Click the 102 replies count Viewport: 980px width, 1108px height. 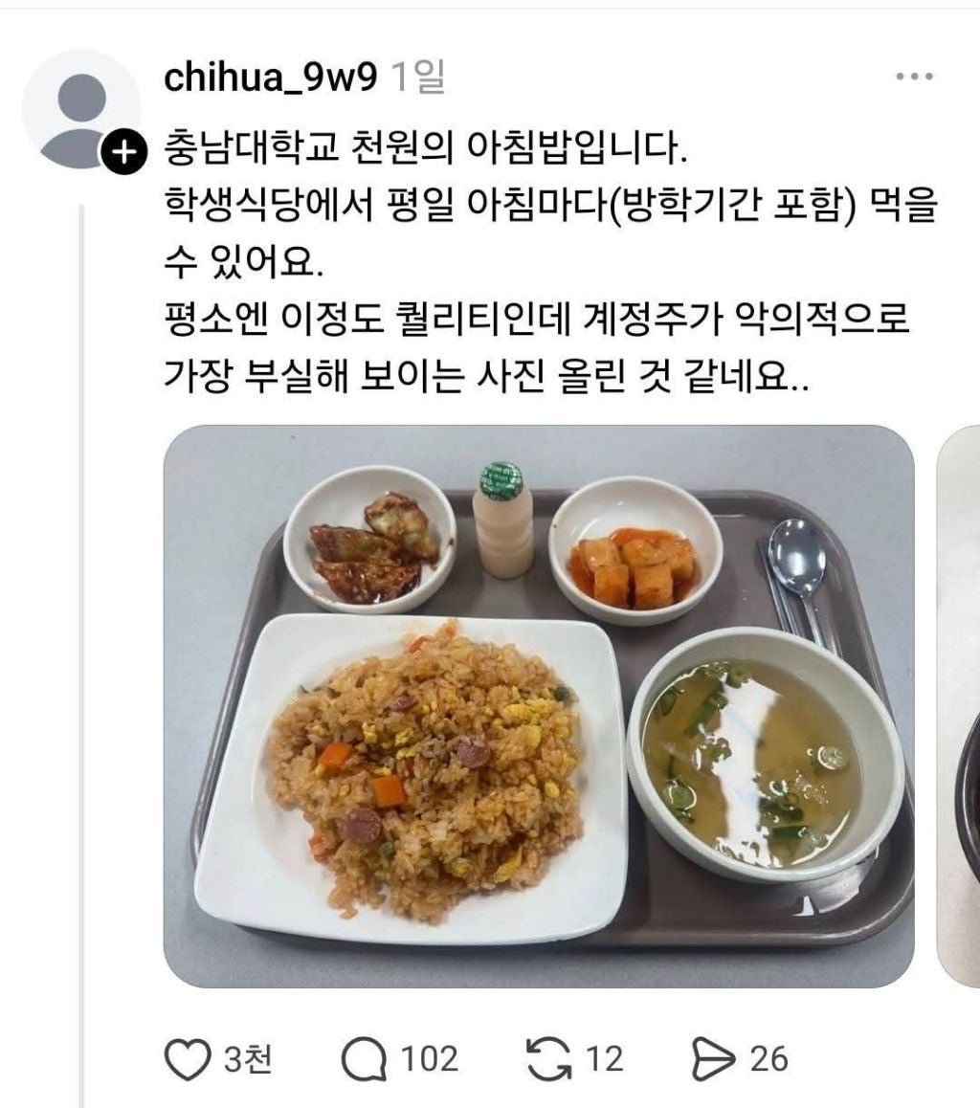tap(430, 1059)
